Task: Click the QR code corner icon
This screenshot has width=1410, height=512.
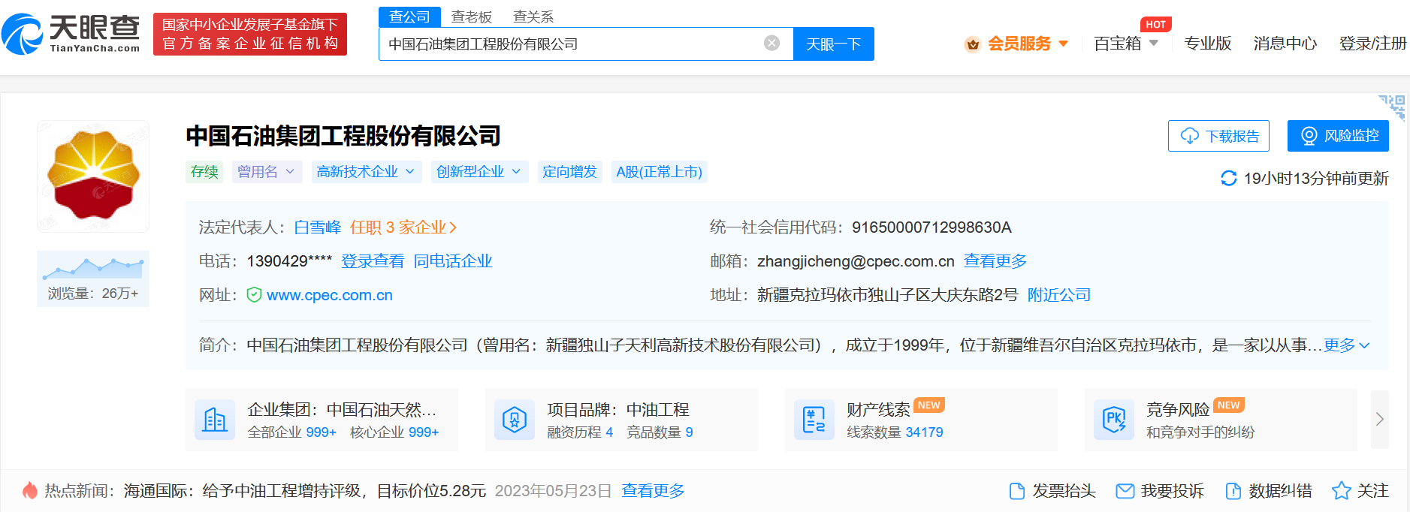Action: pos(1392,107)
